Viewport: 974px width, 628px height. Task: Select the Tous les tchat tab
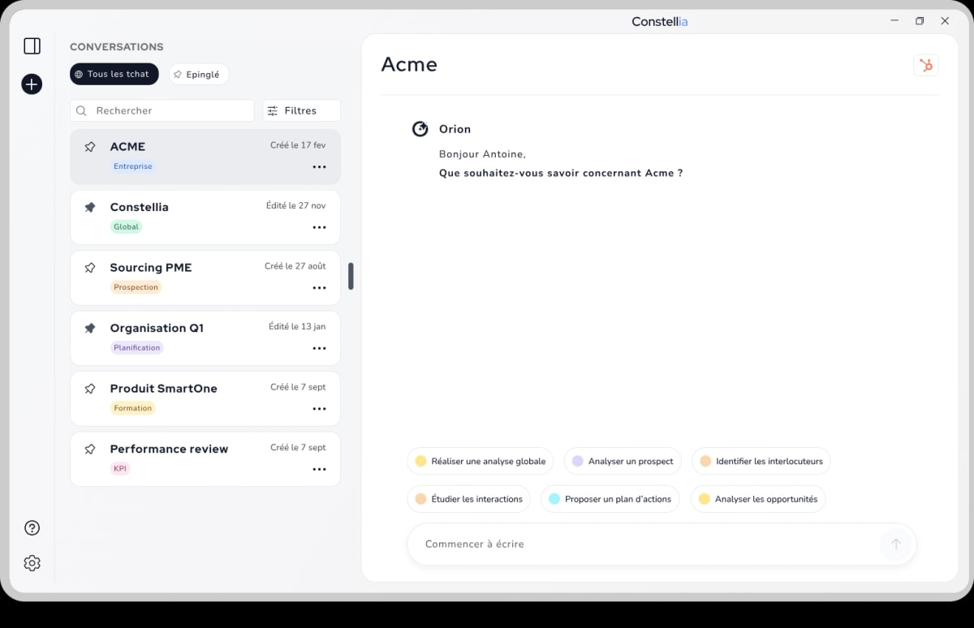[x=114, y=75]
